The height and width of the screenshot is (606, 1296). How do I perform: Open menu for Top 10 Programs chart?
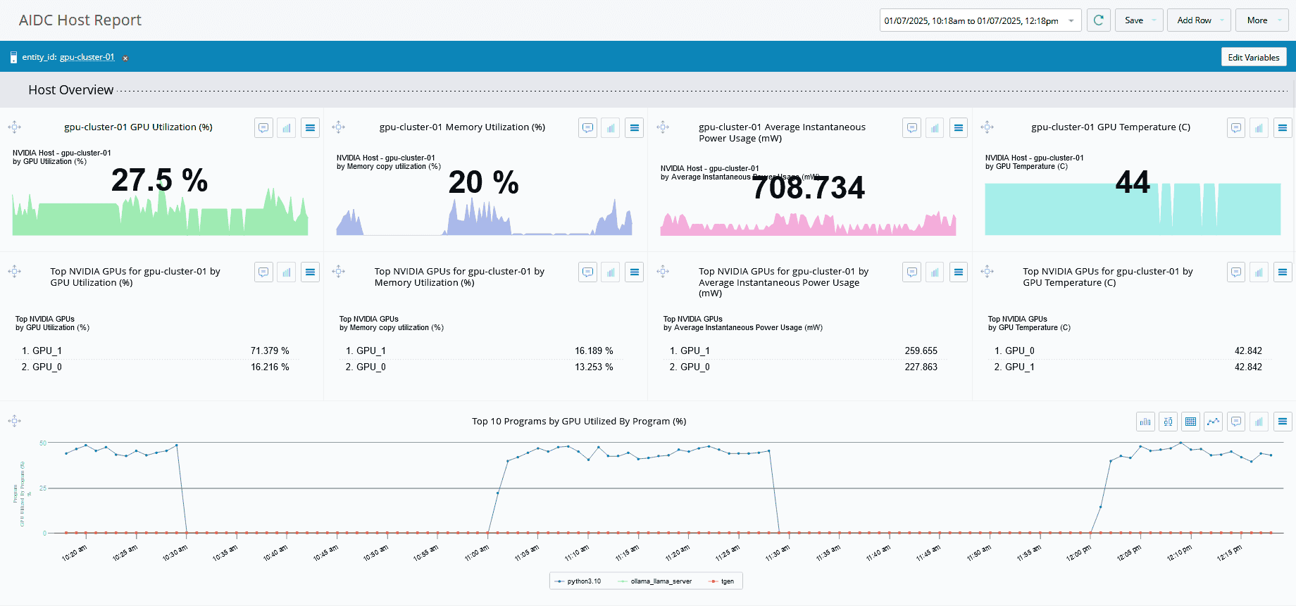[1283, 422]
